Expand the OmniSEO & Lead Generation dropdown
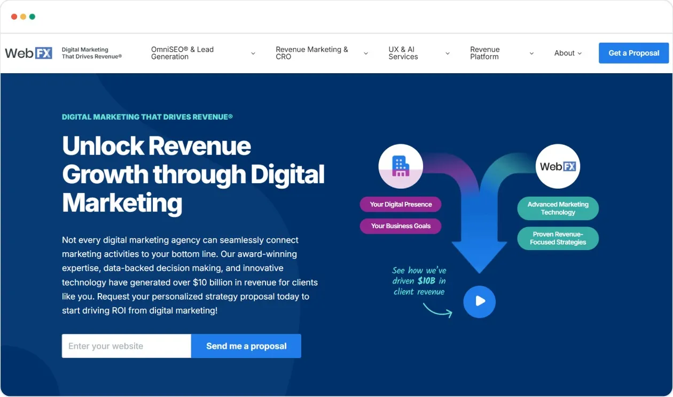 [253, 53]
